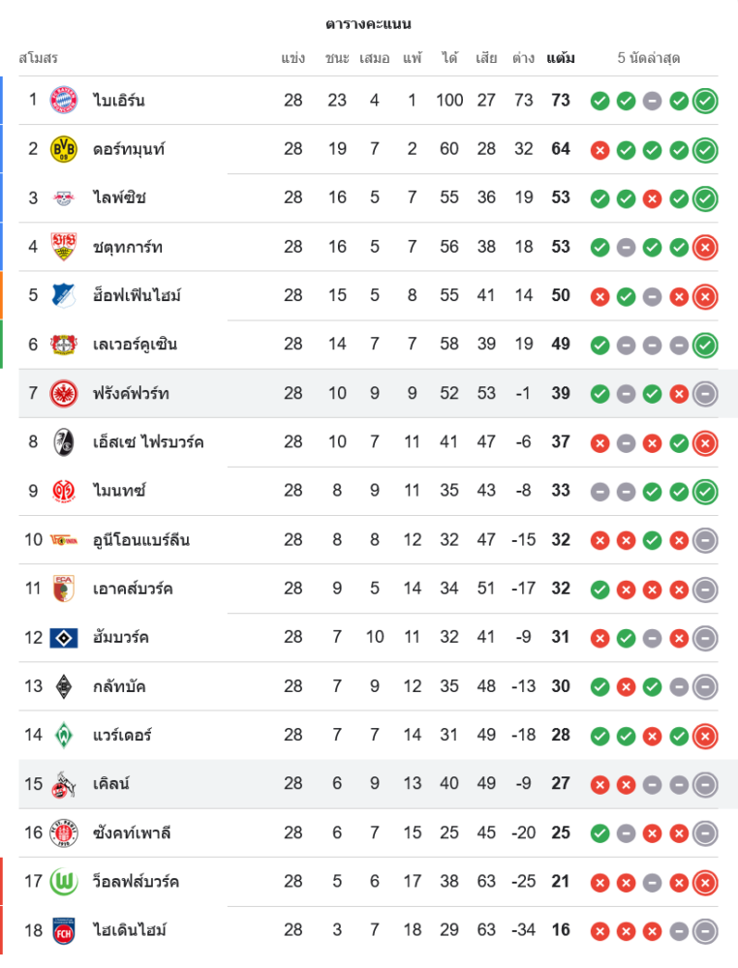Image resolution: width=738 pixels, height=968 pixels.
Task: Click the แต้ม points column header
Action: pyautogui.click(x=560, y=58)
